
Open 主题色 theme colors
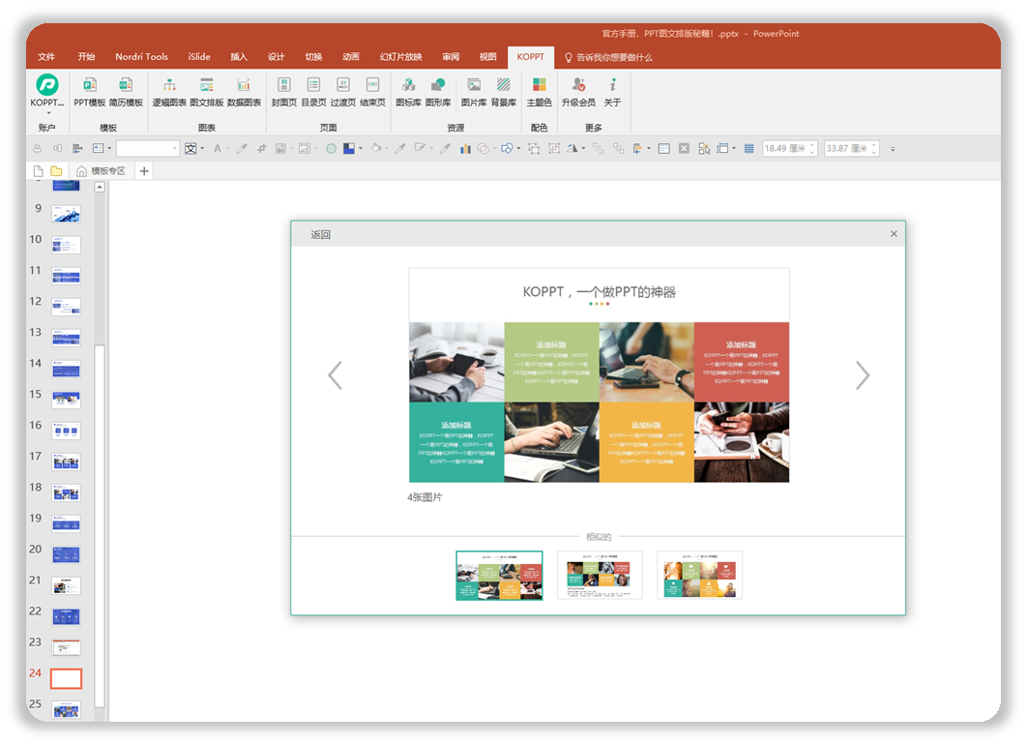point(539,92)
